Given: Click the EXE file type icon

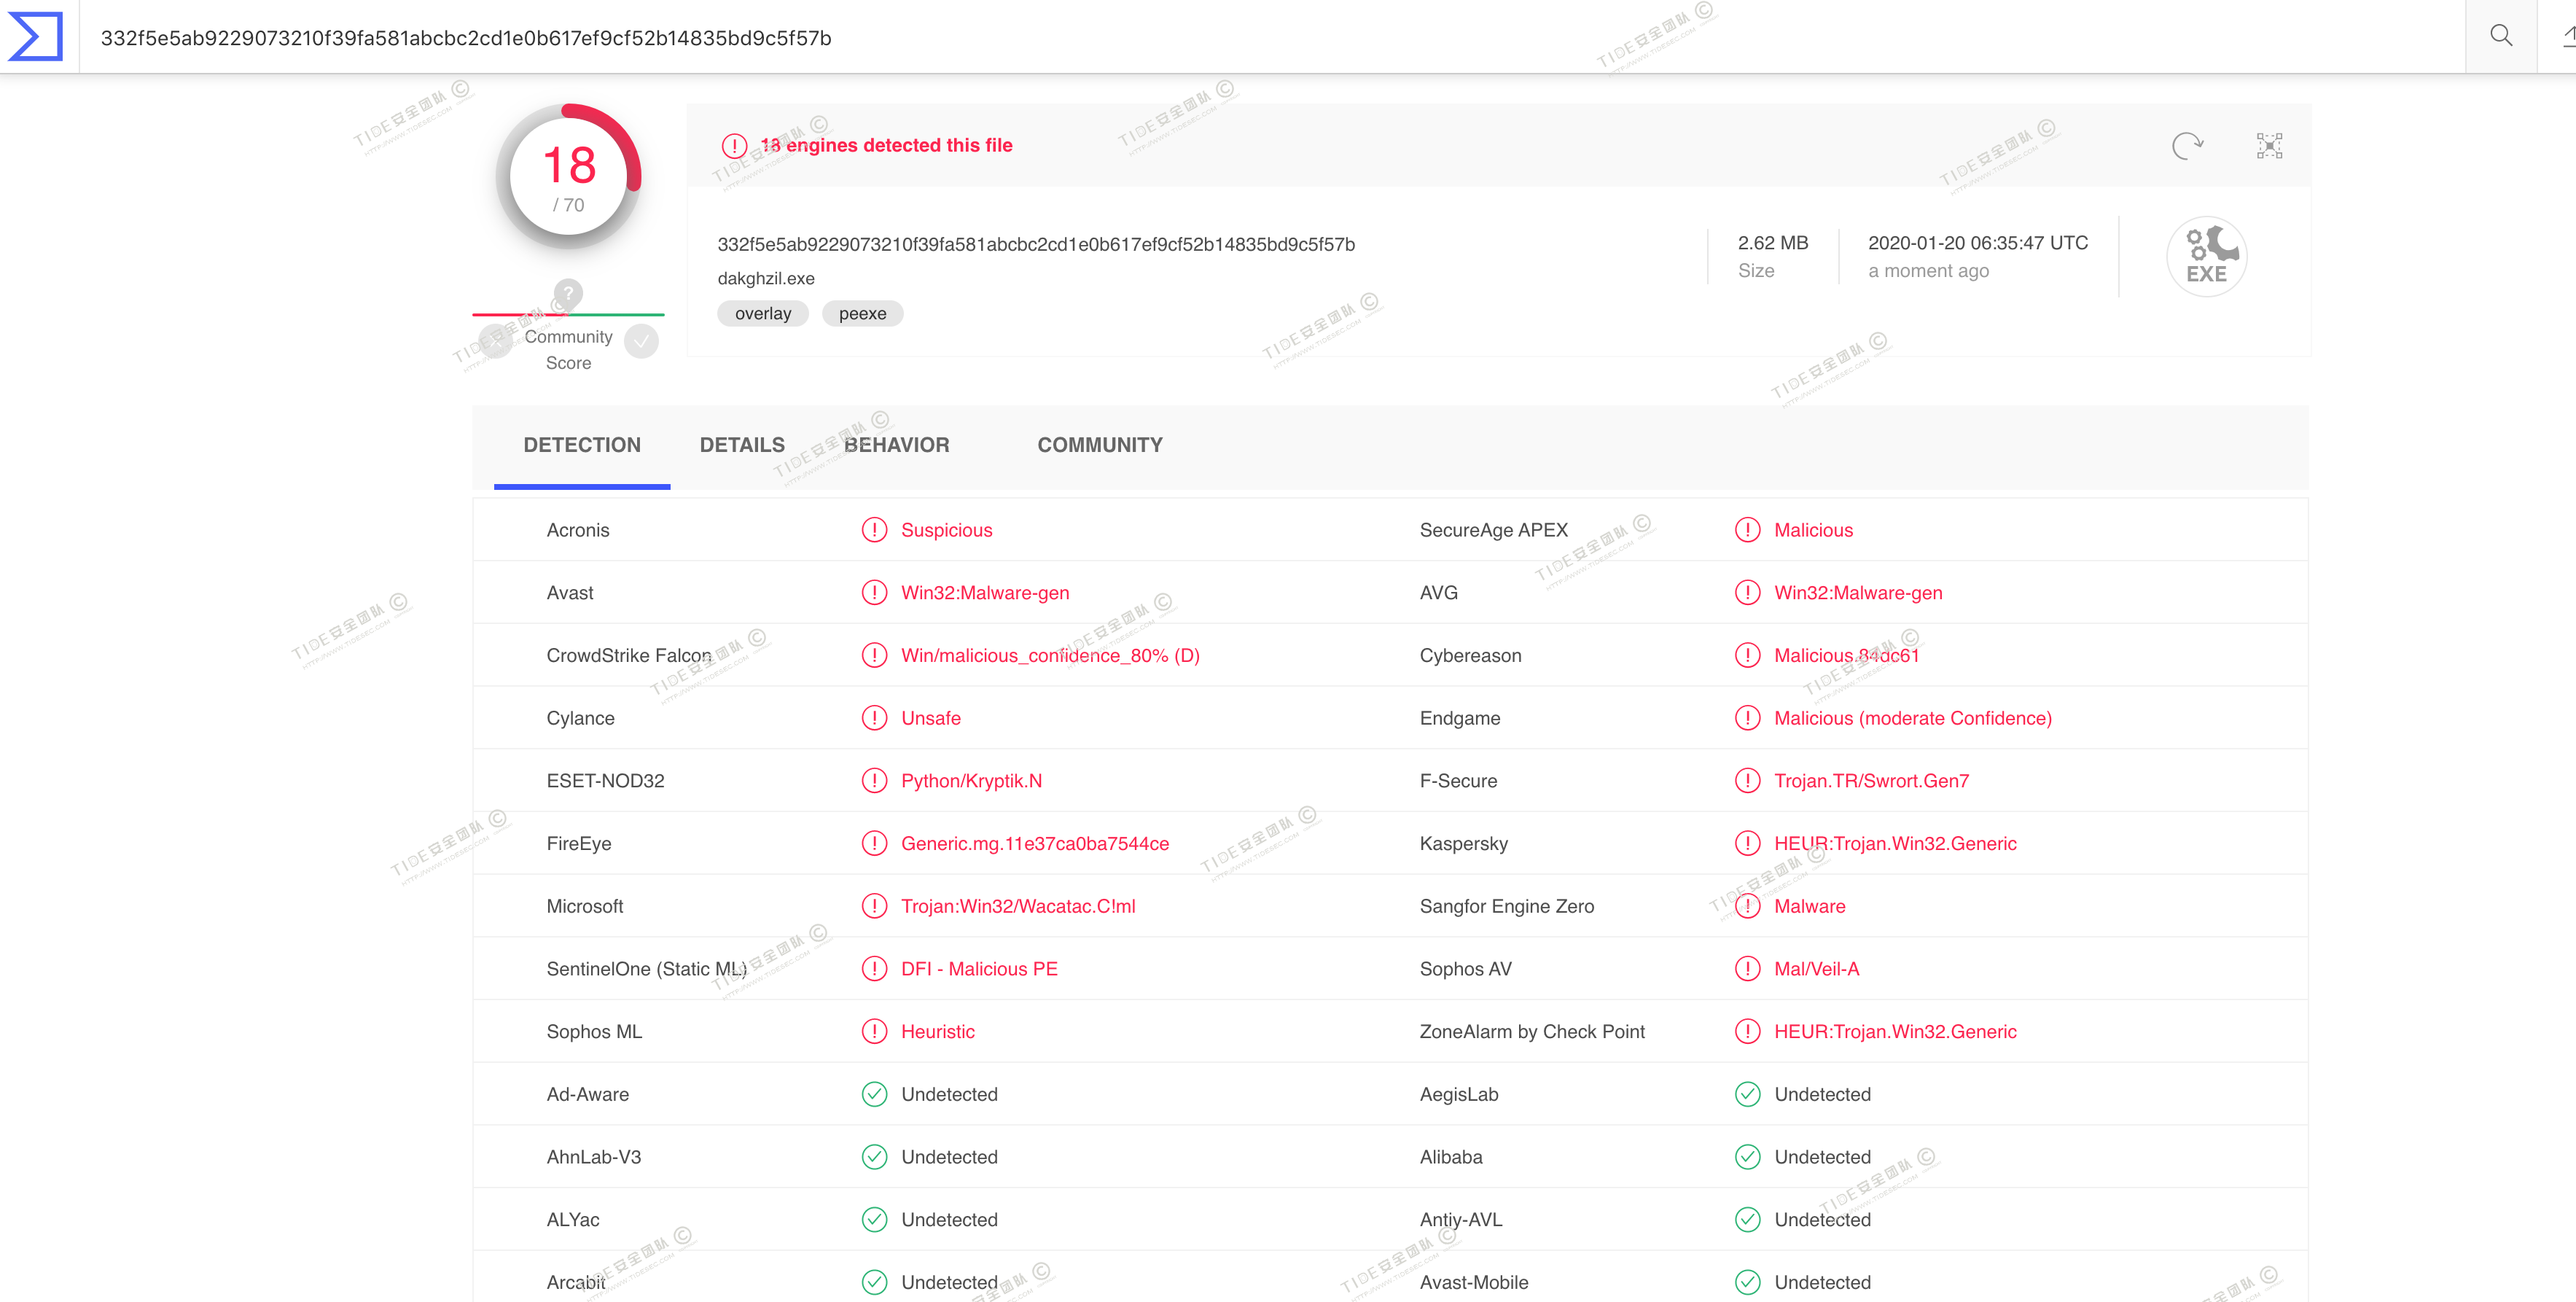Looking at the screenshot, I should 2206,257.
